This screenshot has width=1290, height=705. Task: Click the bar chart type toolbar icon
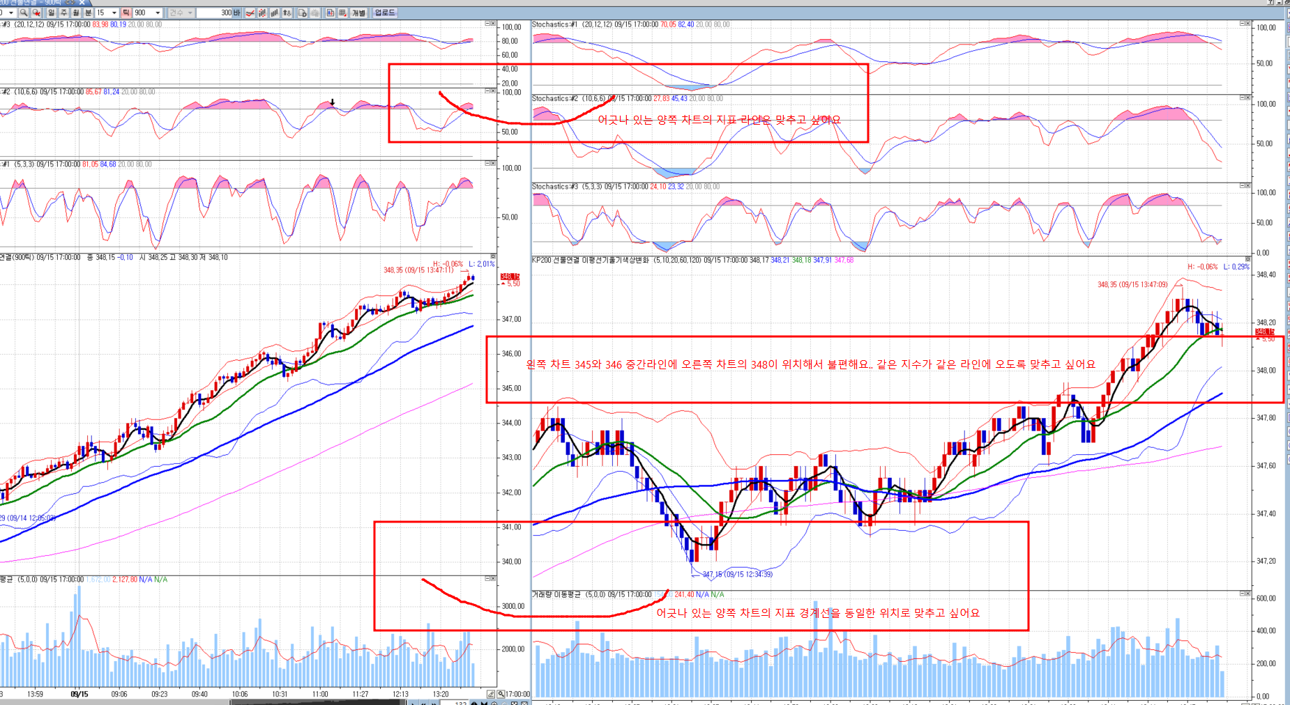tap(275, 13)
